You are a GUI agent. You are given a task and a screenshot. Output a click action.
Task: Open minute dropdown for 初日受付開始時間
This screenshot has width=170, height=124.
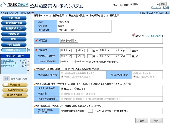82,62
